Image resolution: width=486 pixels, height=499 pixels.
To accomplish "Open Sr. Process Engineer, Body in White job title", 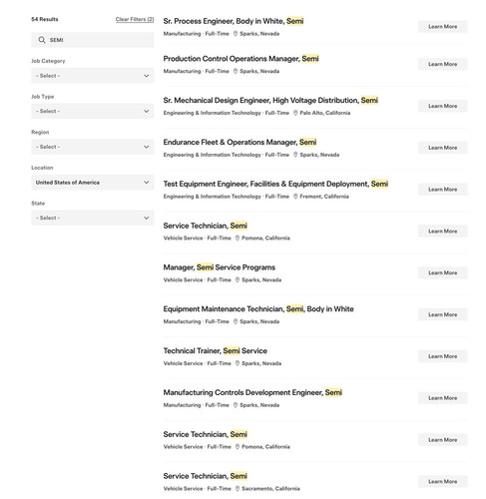I will [x=234, y=21].
